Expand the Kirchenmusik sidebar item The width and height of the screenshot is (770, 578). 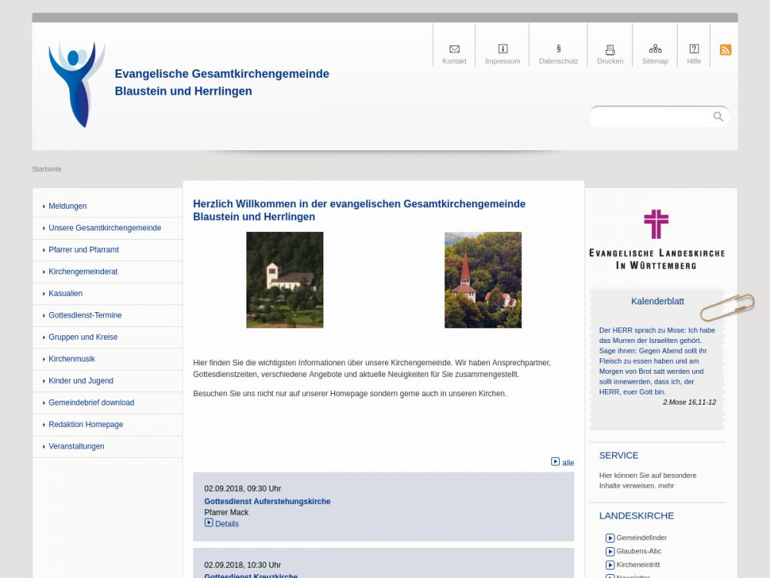[x=72, y=359]
